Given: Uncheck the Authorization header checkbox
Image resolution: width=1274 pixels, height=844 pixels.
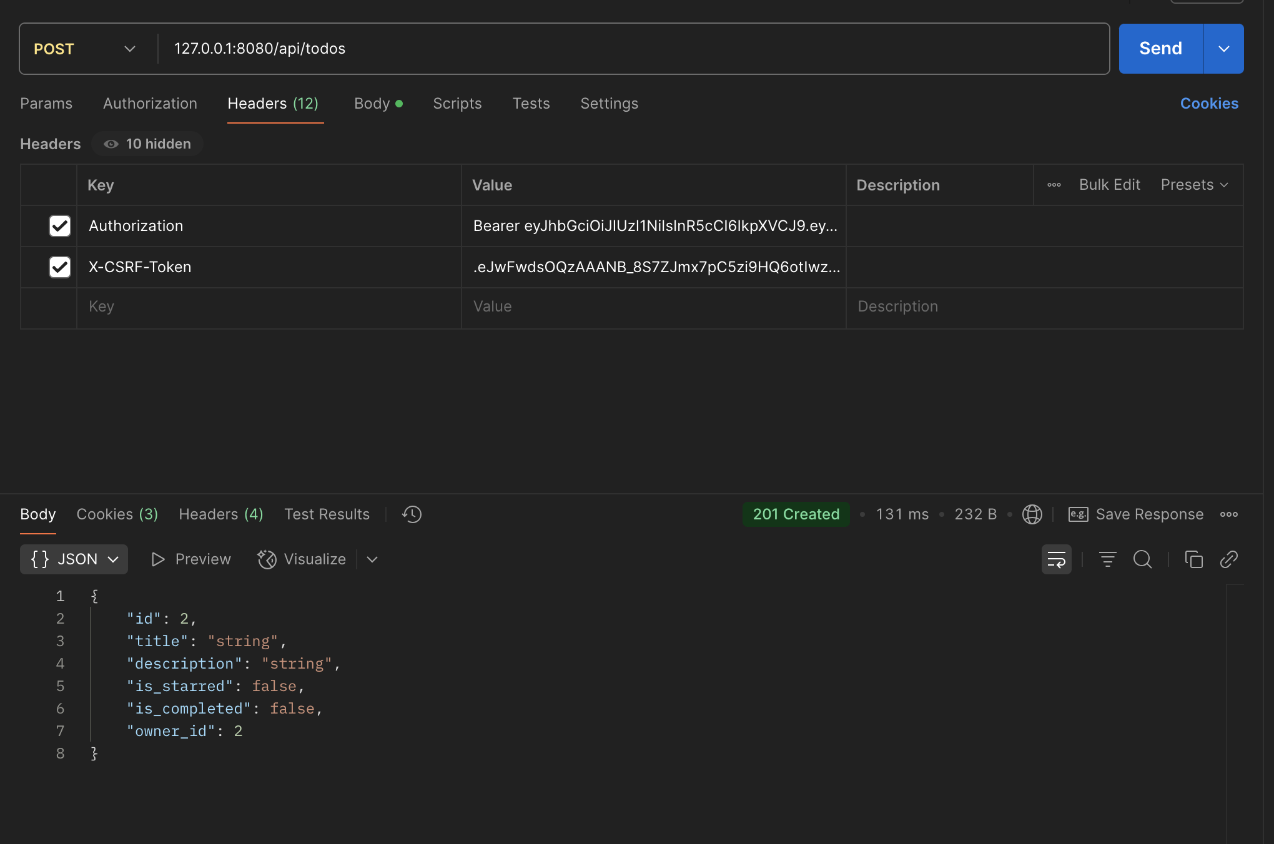Looking at the screenshot, I should coord(60,226).
